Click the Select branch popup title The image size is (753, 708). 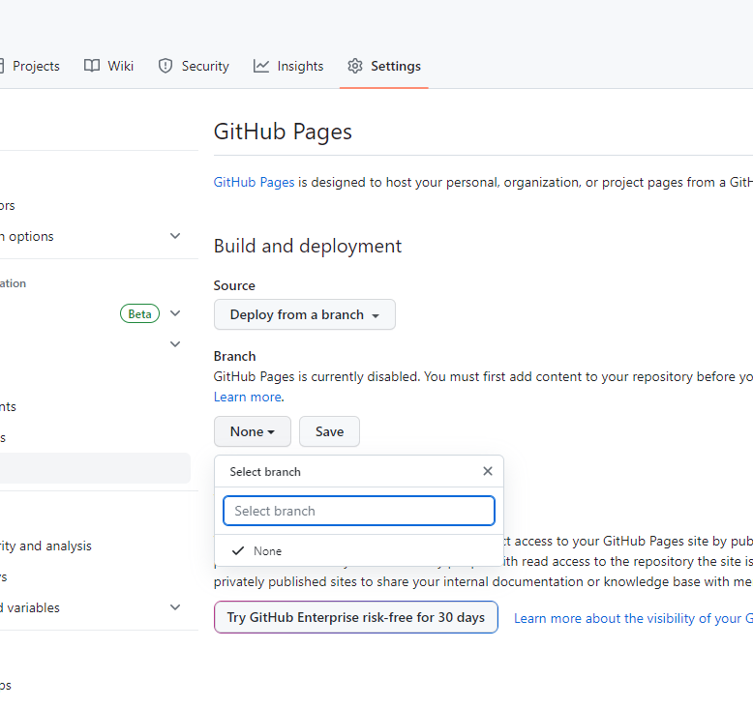(x=265, y=472)
